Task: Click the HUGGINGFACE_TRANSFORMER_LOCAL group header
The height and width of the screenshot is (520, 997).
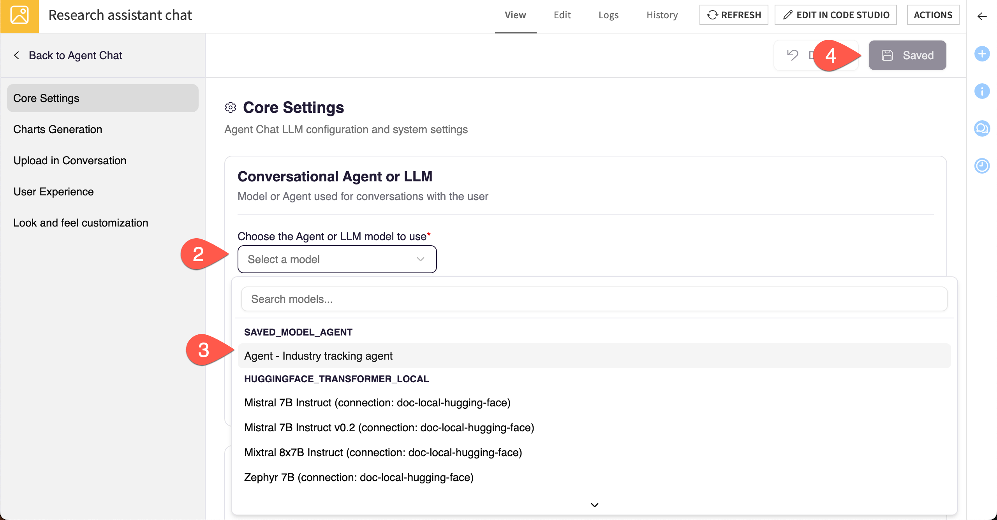Action: tap(336, 379)
